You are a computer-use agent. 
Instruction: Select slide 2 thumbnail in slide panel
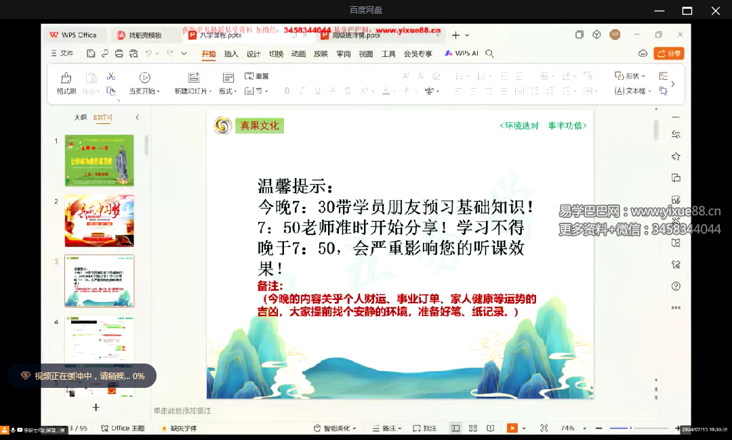click(99, 220)
